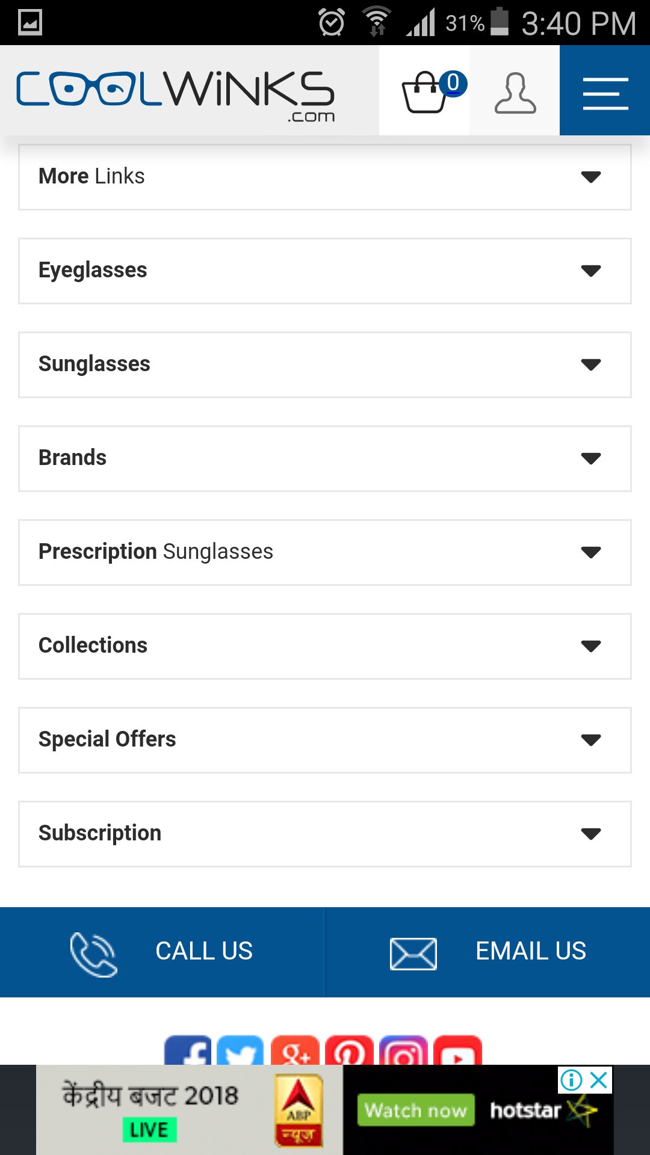Expand the Brands section

325,458
